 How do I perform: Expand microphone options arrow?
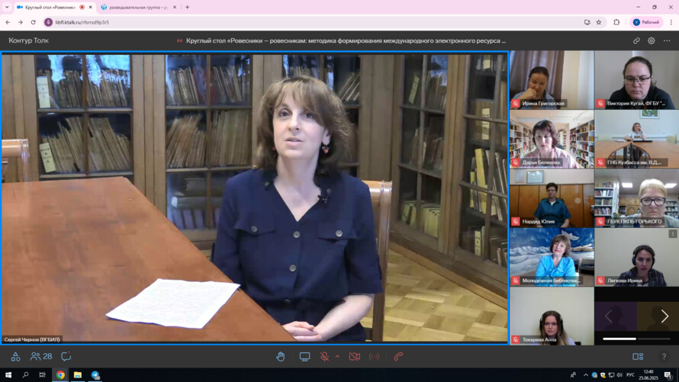pos(337,357)
